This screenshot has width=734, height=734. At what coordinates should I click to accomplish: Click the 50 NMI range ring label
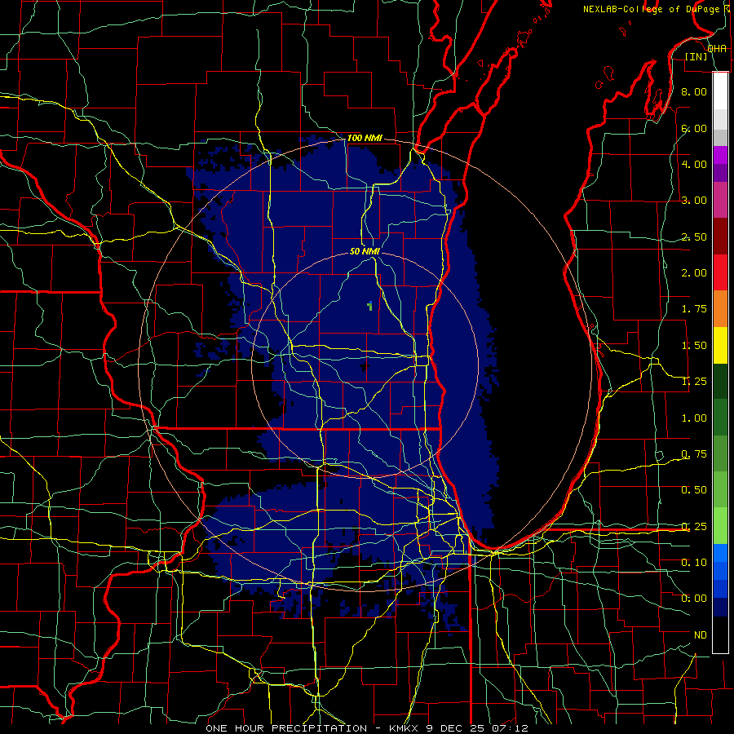tap(365, 251)
